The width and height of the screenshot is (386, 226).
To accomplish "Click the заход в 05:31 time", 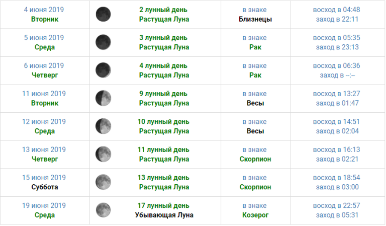I will (336, 215).
